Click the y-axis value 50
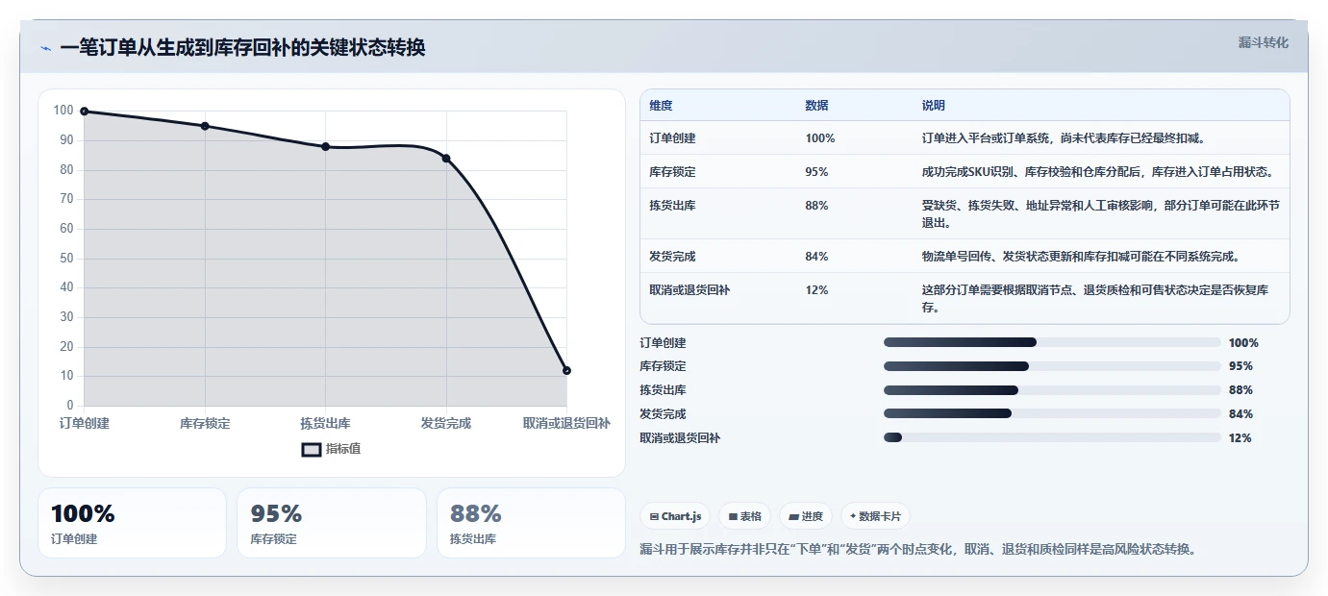 click(x=67, y=259)
